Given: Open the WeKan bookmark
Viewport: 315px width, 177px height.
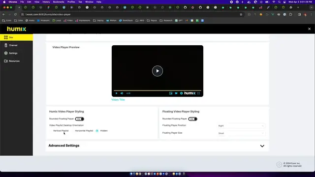Looking at the screenshot, I should pyautogui.click(x=111, y=21).
